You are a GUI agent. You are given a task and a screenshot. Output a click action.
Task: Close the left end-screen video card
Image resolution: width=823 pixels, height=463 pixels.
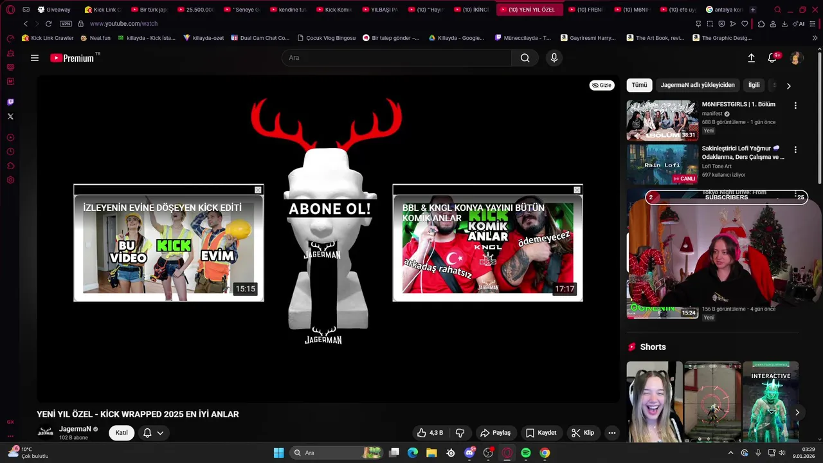(x=258, y=190)
